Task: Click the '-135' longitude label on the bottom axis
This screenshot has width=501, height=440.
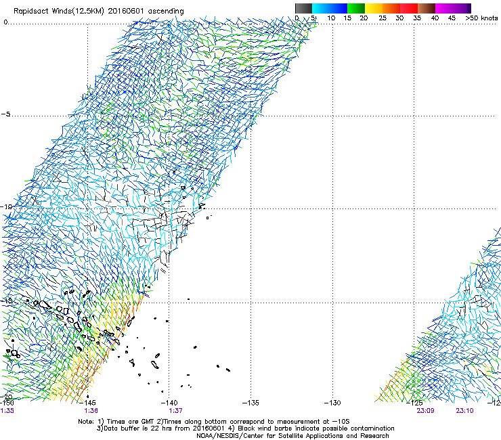Action: point(250,403)
